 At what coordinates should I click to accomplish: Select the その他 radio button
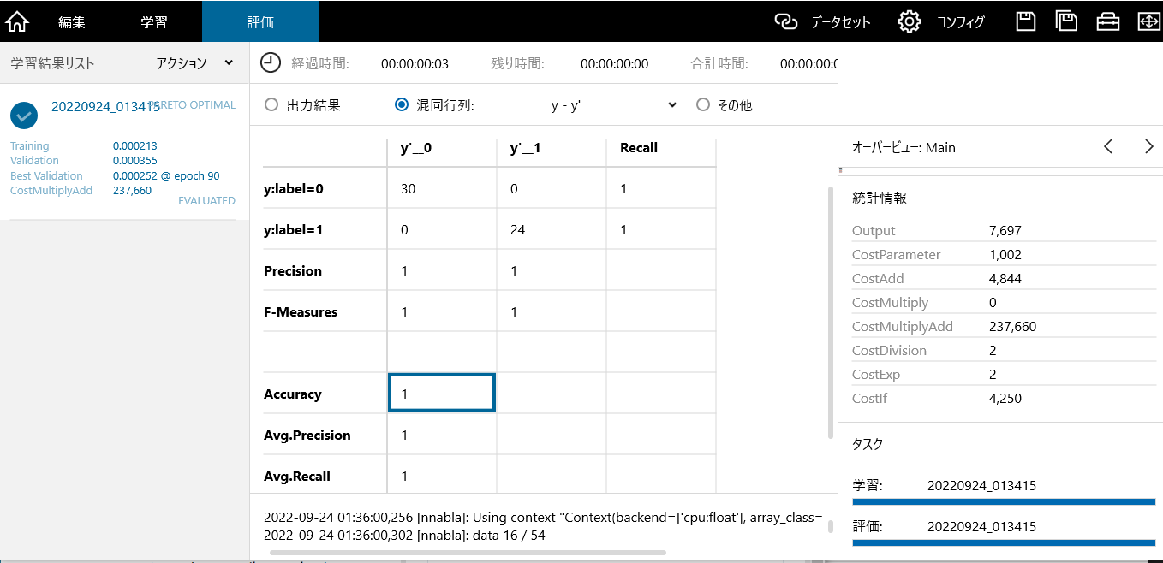(703, 105)
